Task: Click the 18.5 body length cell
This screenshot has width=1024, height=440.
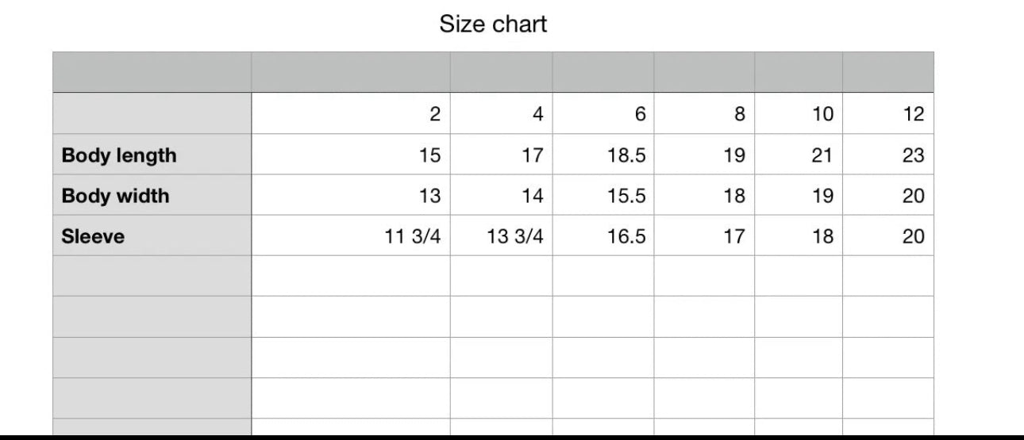Action: pyautogui.click(x=603, y=155)
